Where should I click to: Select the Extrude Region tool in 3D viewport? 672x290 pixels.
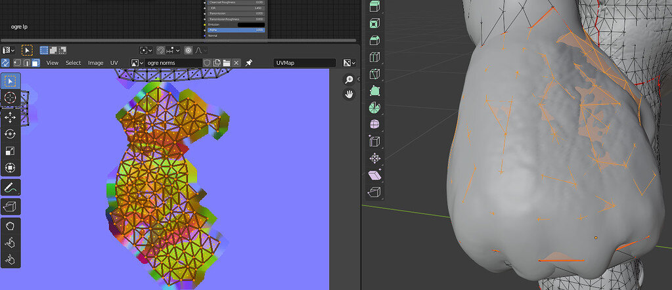tap(374, 6)
